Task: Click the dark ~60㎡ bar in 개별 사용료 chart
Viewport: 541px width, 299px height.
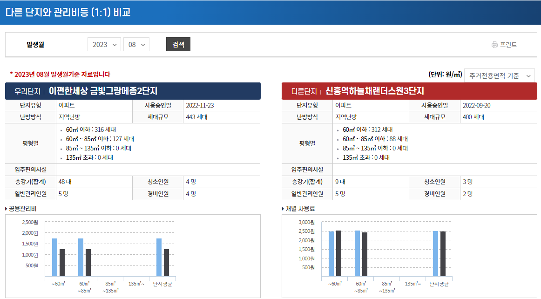Action: (x=338, y=253)
